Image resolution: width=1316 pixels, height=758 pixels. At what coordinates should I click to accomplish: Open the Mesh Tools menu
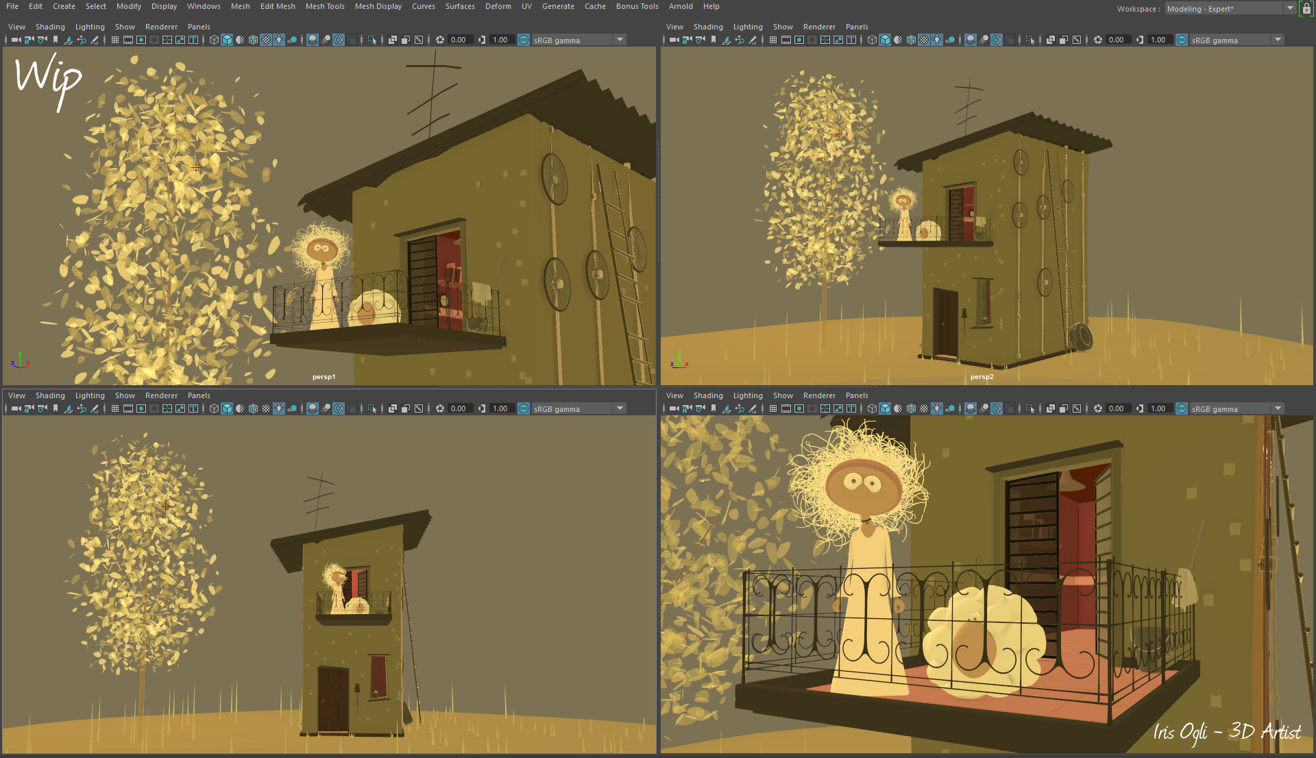[x=325, y=6]
